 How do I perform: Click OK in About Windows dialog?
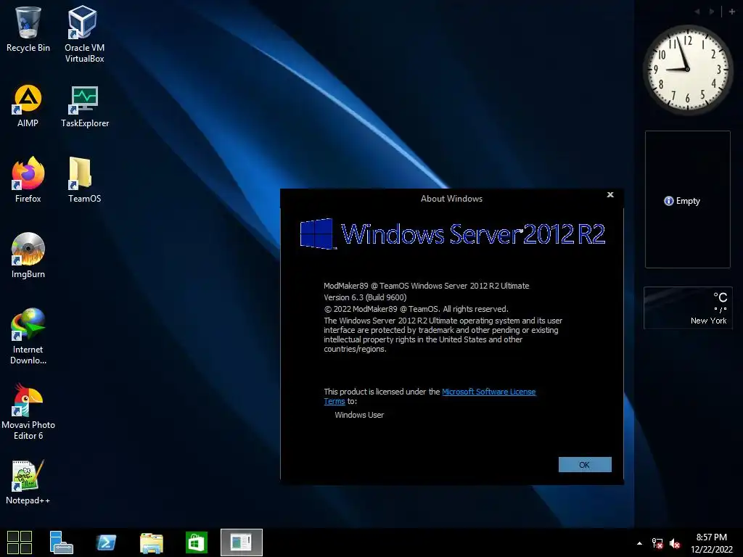[585, 465]
